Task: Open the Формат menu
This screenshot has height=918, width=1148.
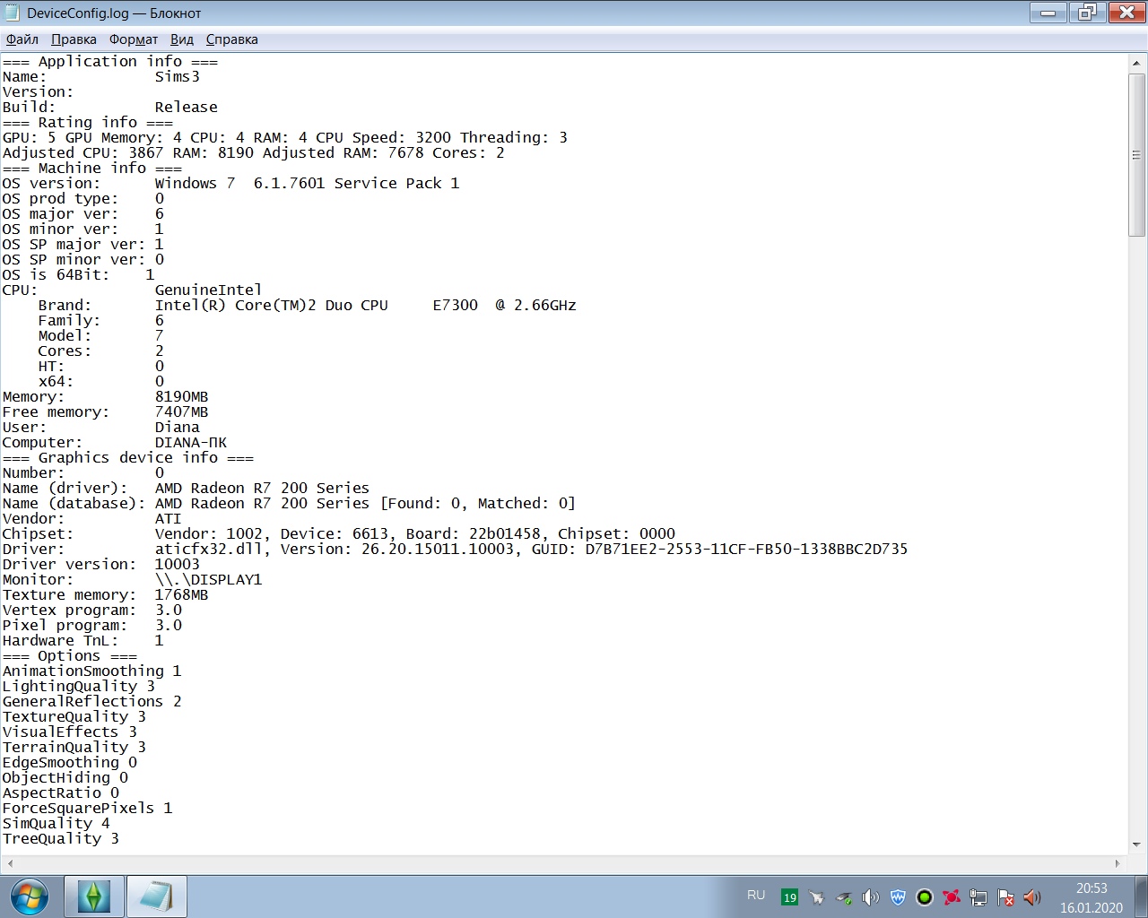Action: coord(134,39)
